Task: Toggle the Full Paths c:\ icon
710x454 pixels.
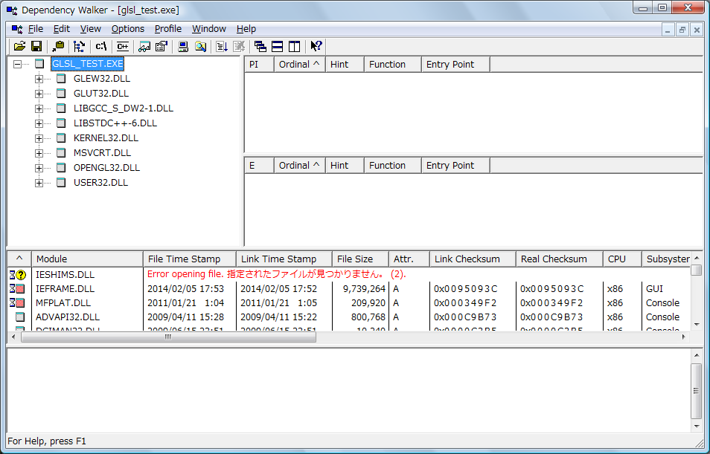Action: pyautogui.click(x=101, y=46)
